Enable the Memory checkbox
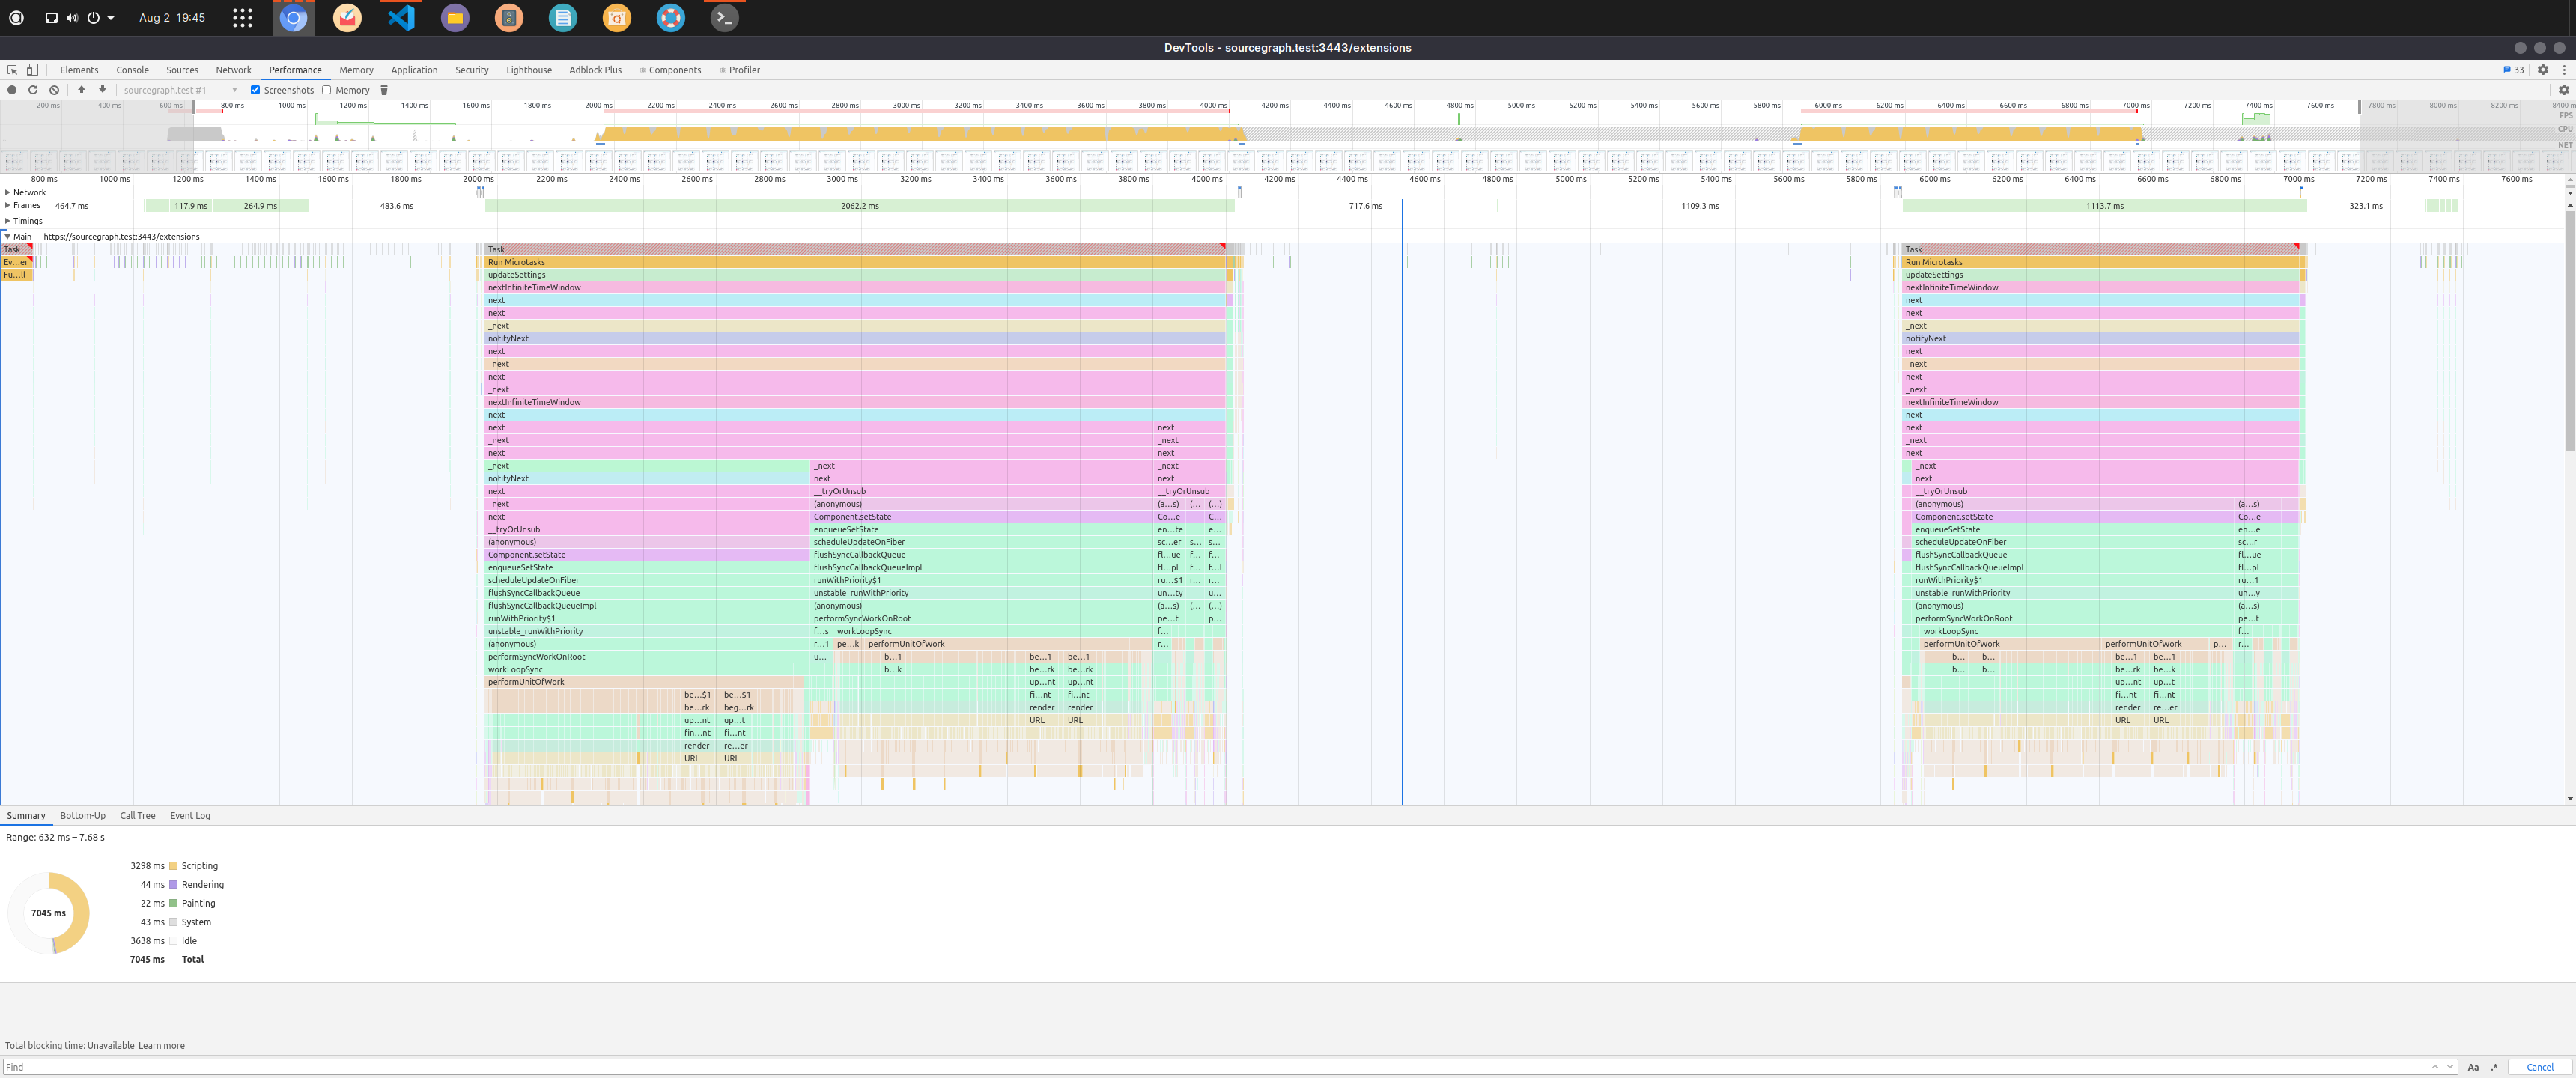 click(327, 90)
